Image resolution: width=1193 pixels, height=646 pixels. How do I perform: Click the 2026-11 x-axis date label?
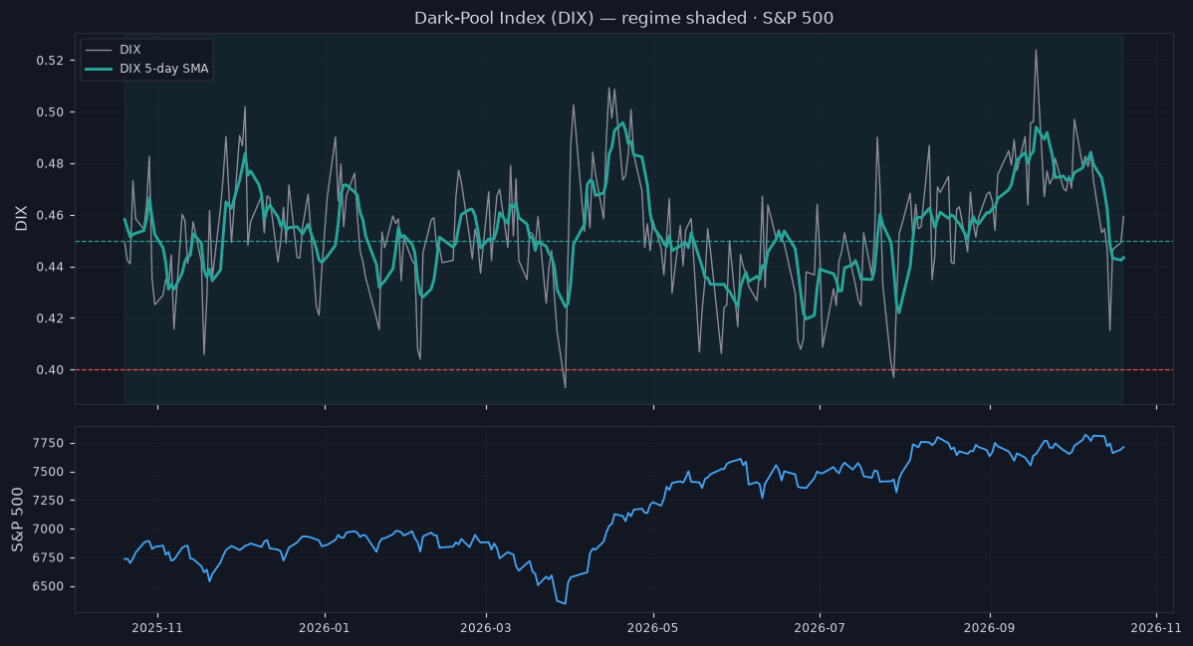1156,628
